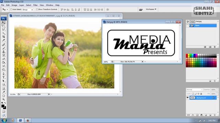Open tool preset picker arrow in options bar
Image resolution: width=220 pixels, height=123 pixels.
tap(7, 10)
